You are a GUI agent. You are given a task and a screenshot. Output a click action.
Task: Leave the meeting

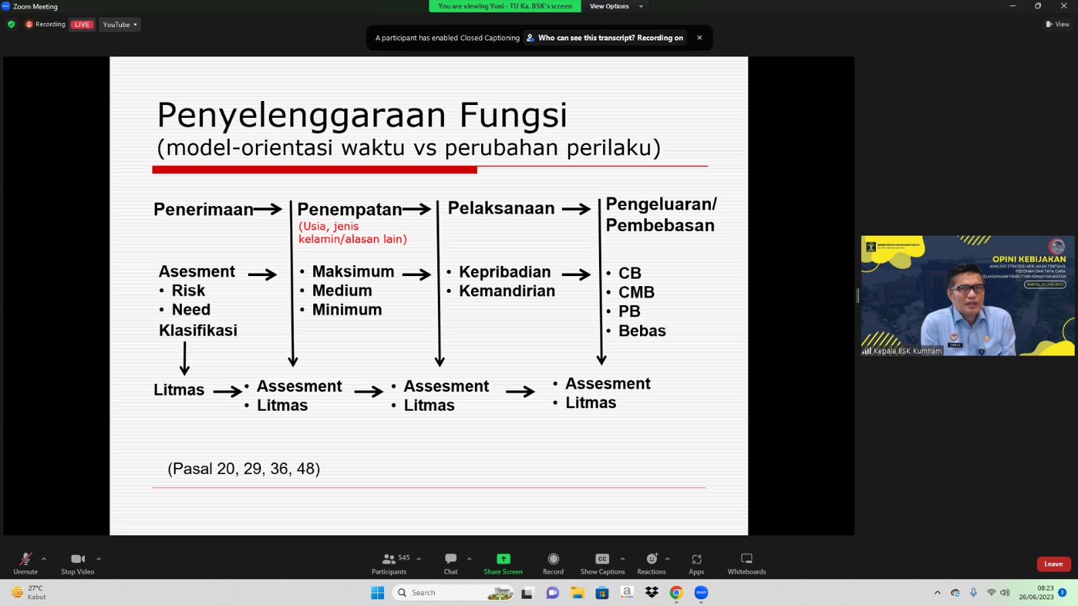point(1053,564)
